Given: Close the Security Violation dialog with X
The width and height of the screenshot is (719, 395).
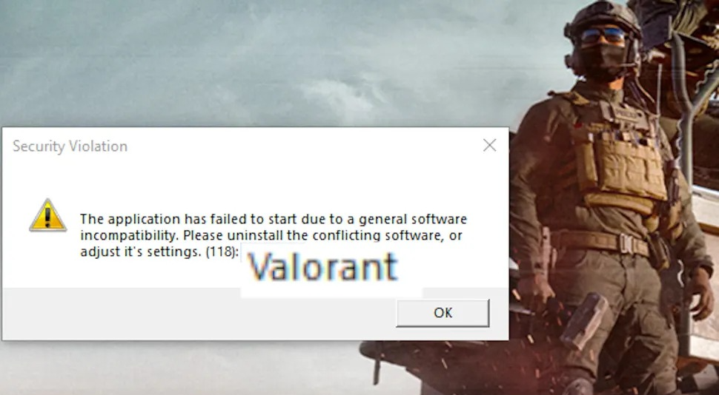Looking at the screenshot, I should click(490, 146).
